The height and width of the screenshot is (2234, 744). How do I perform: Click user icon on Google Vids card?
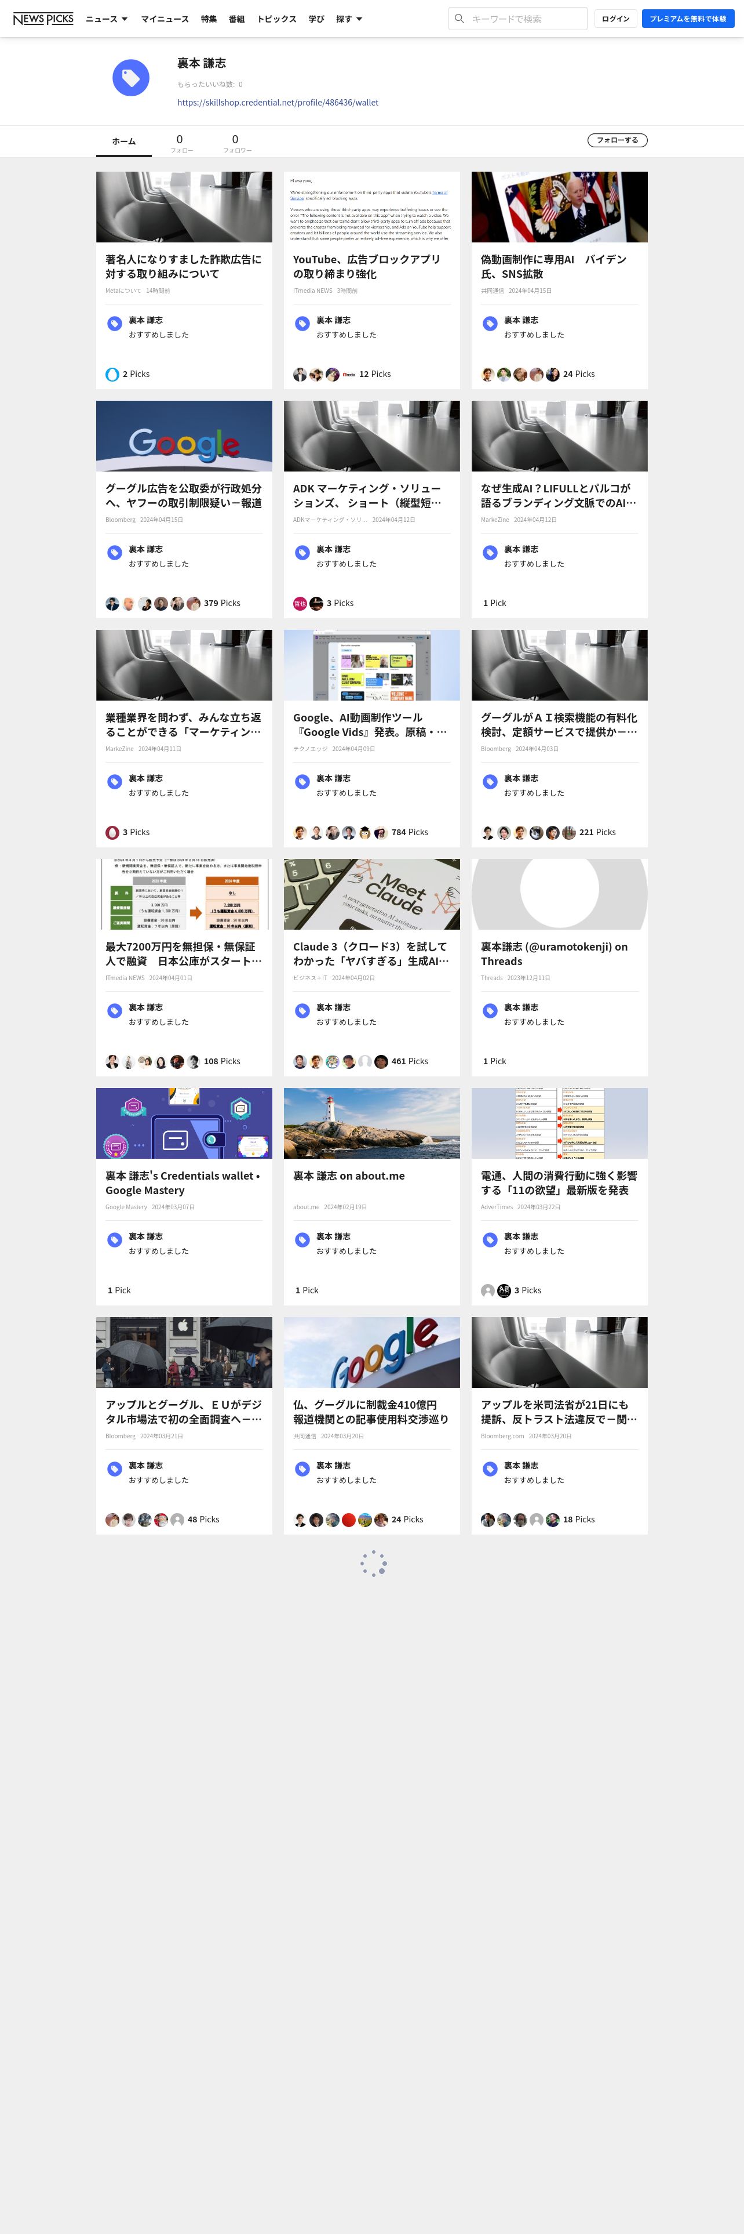click(302, 781)
